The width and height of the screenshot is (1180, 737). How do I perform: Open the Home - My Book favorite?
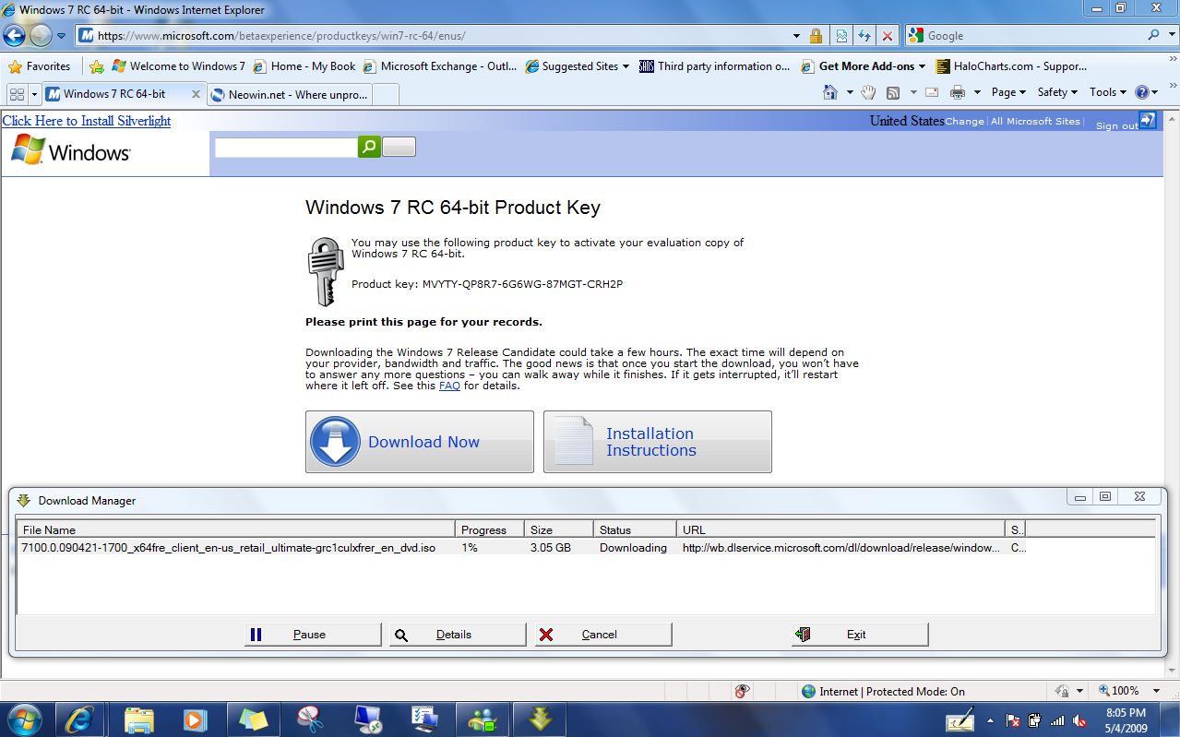304,66
